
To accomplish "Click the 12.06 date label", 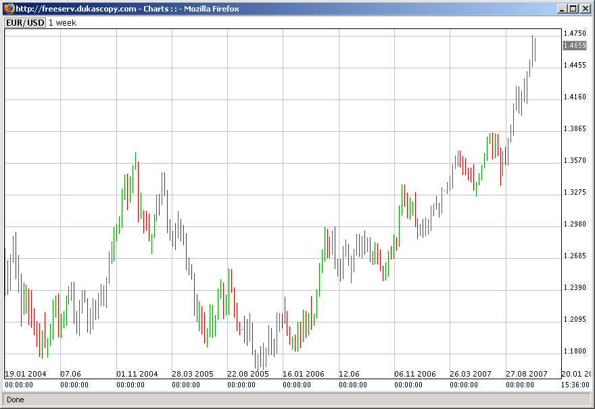I will coord(349,374).
